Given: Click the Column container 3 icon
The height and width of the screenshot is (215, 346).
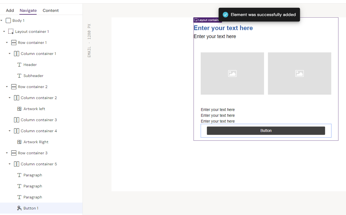Looking at the screenshot, I should [x=17, y=120].
